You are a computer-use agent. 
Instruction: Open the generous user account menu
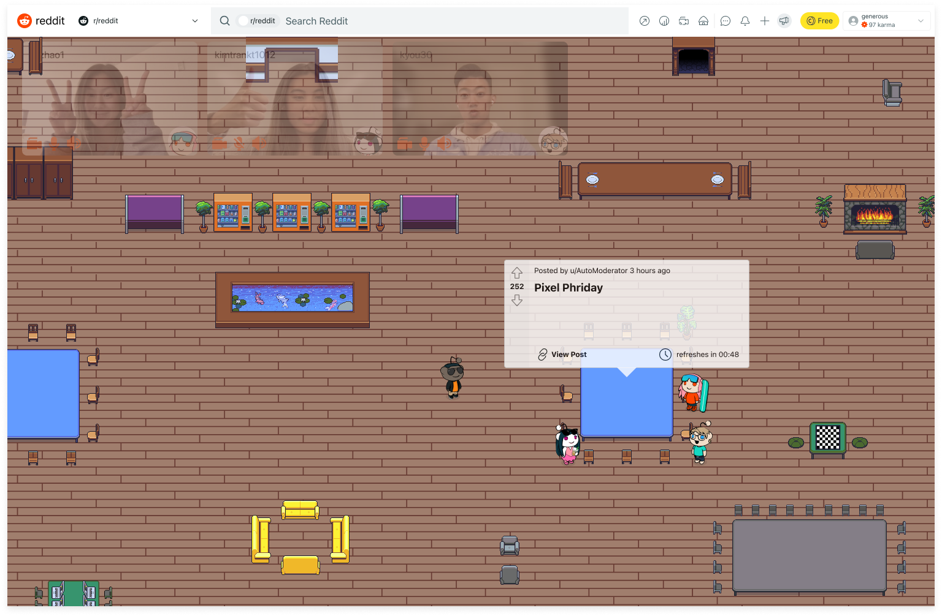[886, 21]
